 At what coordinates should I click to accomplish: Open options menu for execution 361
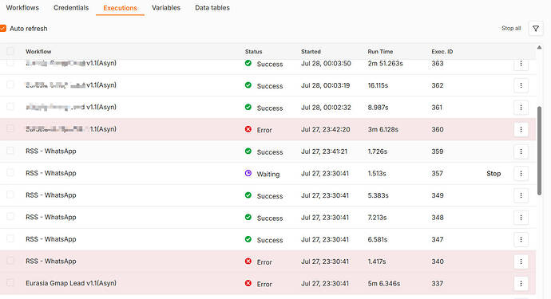(x=521, y=108)
